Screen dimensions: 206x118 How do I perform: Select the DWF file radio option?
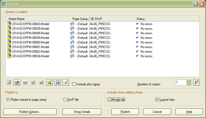pos(65,100)
